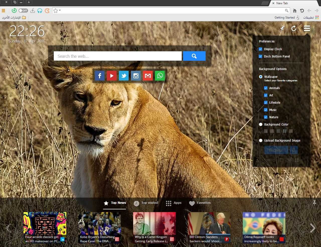This screenshot has height=247, width=321.
Task: Uncheck the Animals wallpaper category
Action: point(266,88)
